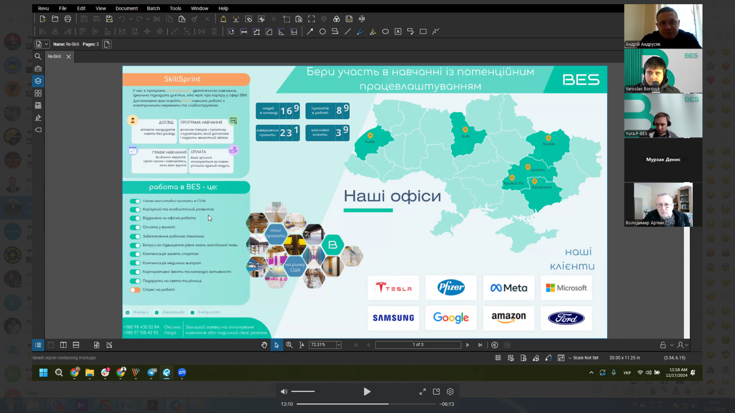
Task: Open the Window menu
Action: 199,8
